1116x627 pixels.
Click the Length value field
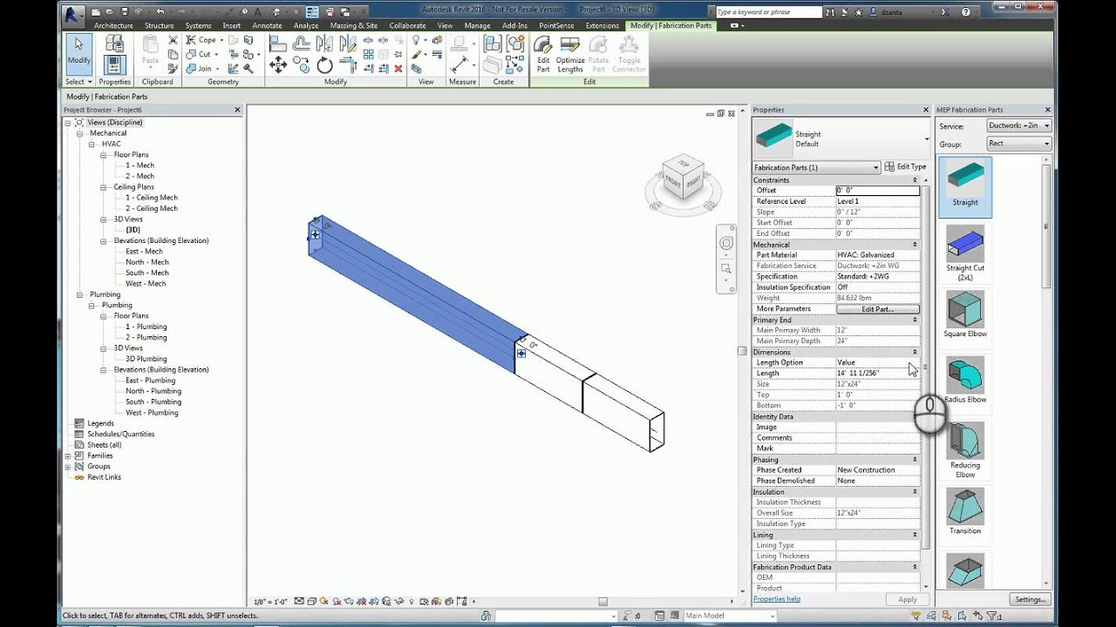(x=877, y=373)
